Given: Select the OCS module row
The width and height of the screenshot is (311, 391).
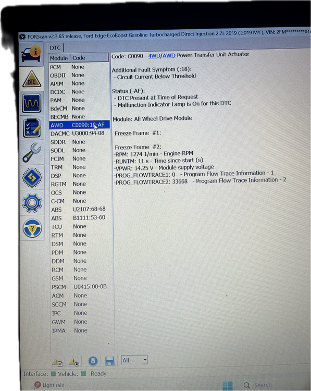Looking at the screenshot, I should pos(80,192).
